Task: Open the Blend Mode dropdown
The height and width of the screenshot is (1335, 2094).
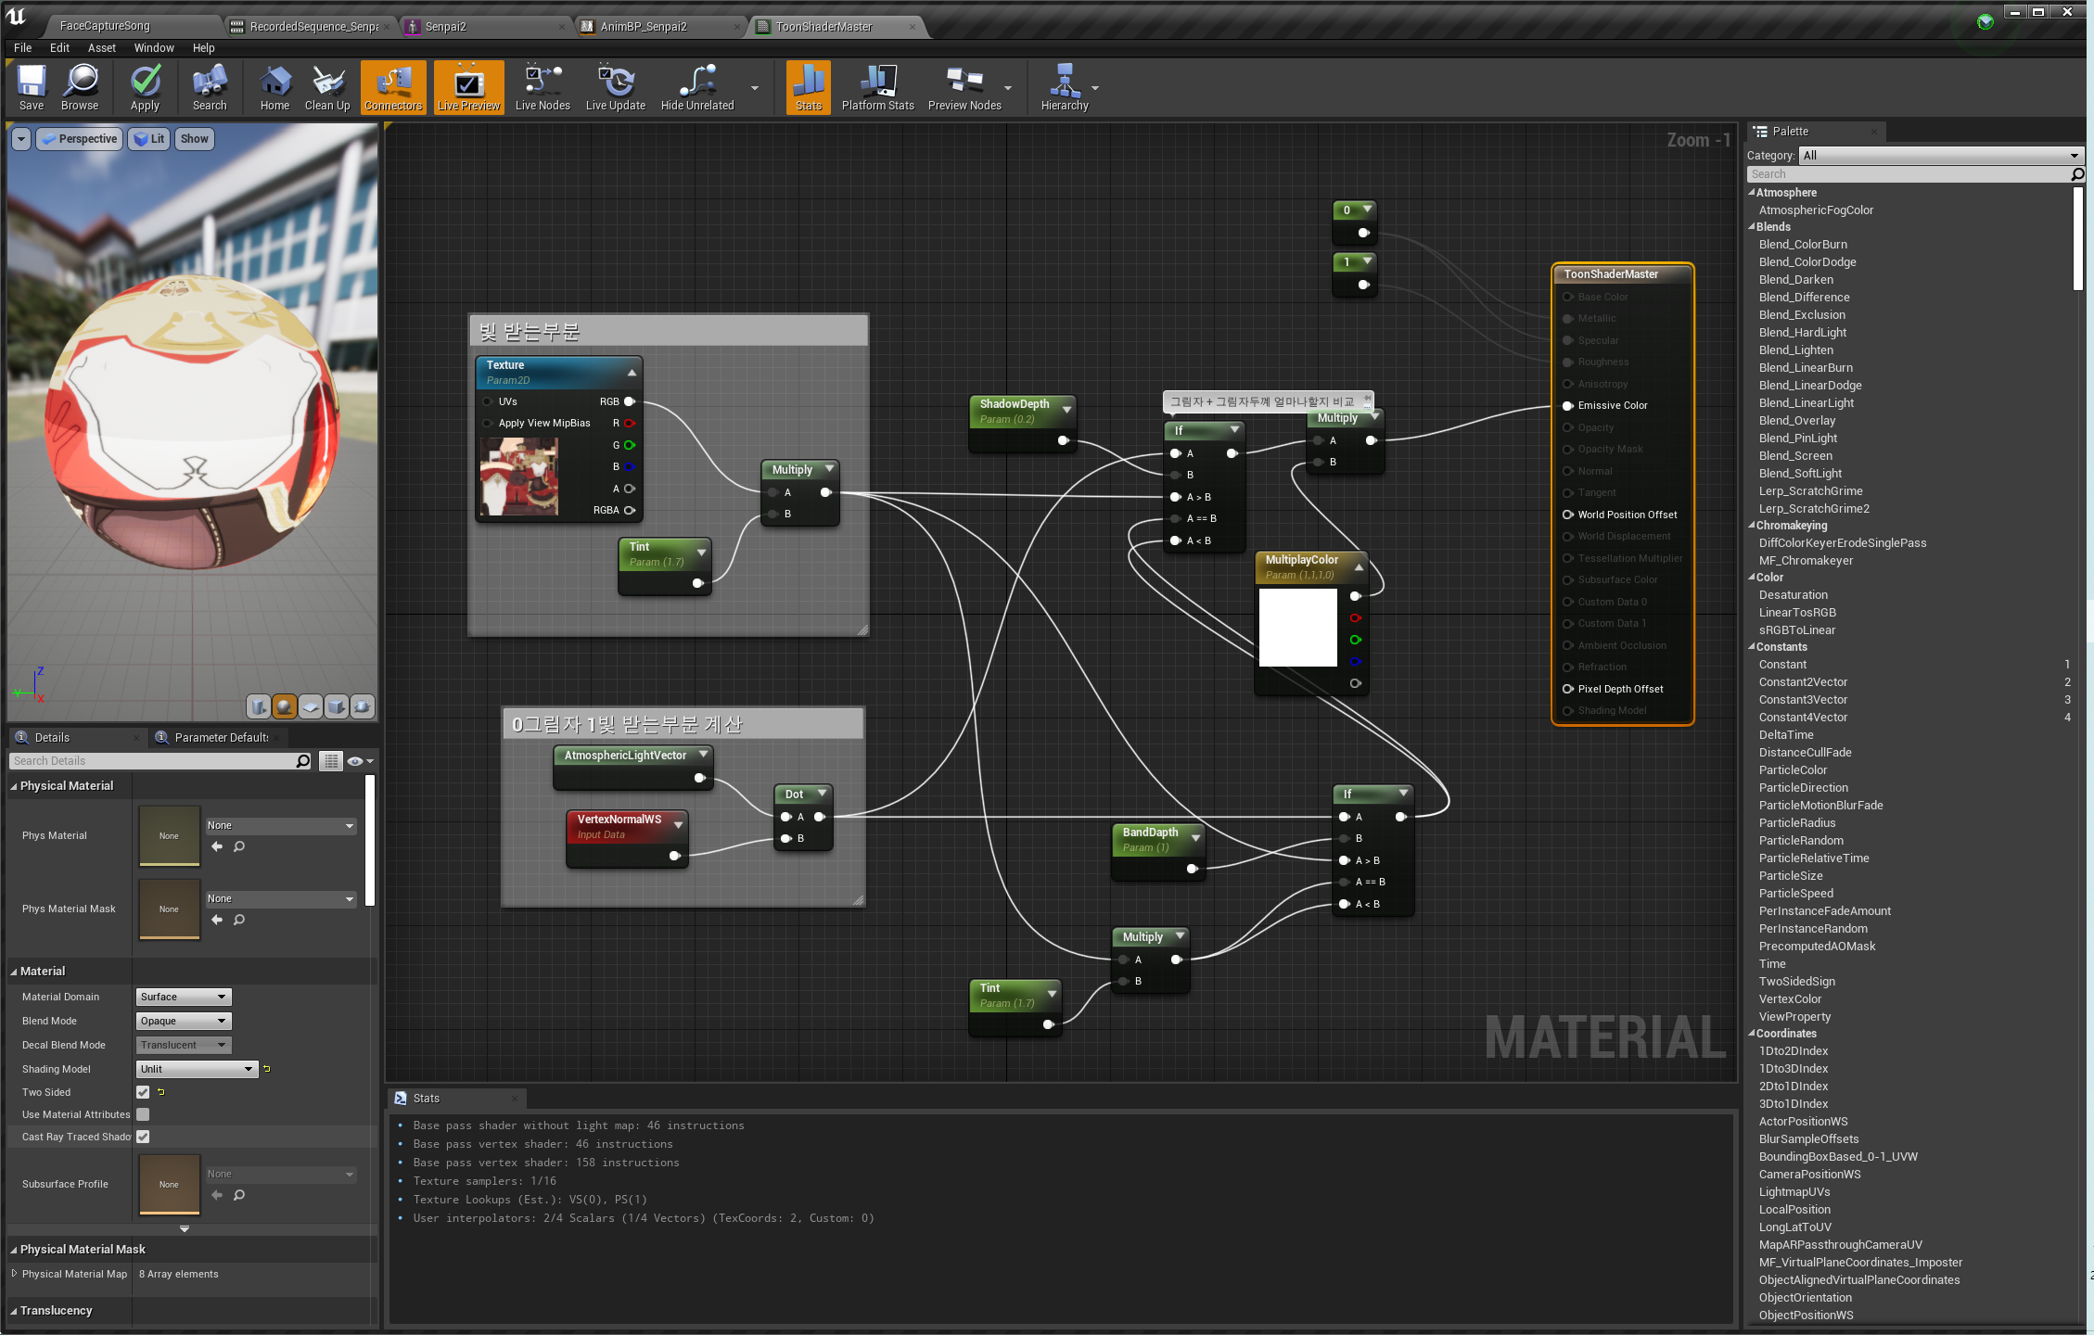Action: (184, 1021)
